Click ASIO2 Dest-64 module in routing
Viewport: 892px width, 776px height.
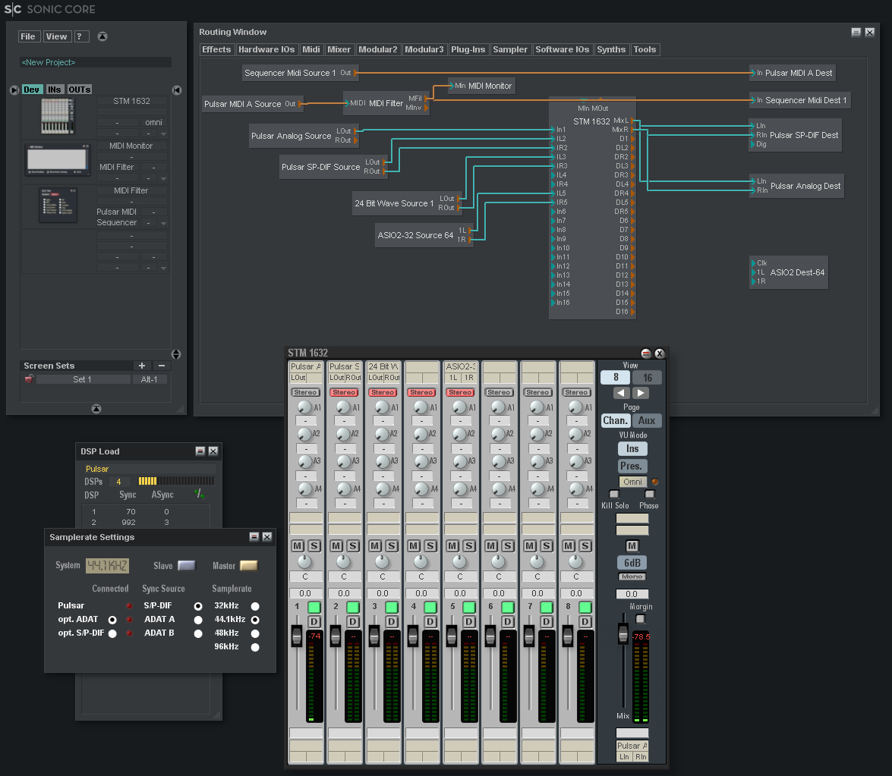tap(789, 272)
